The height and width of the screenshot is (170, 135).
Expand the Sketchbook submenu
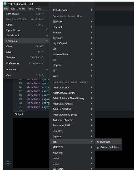click(27, 36)
